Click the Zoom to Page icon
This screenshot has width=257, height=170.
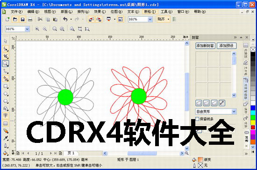pos(72,29)
